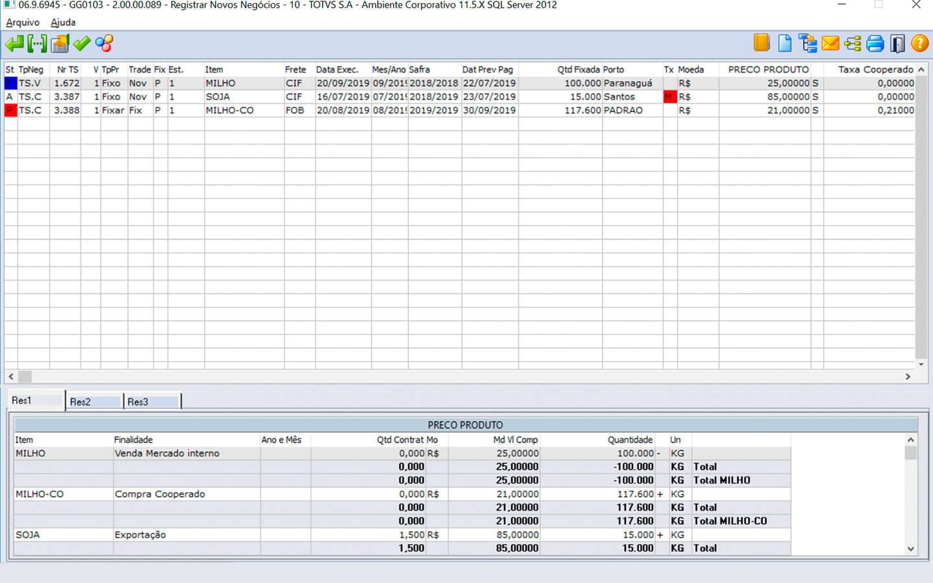Click the exit door icon
The width and height of the screenshot is (933, 583).
click(897, 43)
